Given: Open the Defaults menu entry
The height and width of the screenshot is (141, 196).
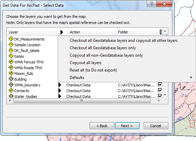Looking at the screenshot, I should click(127, 78).
